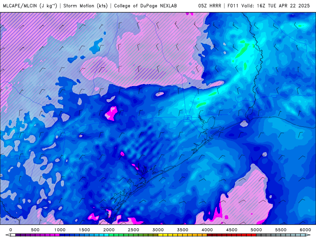Click the yellow colorbar swatch just past 3000
The width and height of the screenshot is (316, 237).
coord(160,235)
